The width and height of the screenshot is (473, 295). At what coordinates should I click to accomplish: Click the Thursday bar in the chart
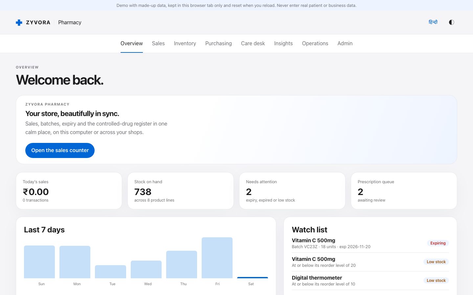182,265
